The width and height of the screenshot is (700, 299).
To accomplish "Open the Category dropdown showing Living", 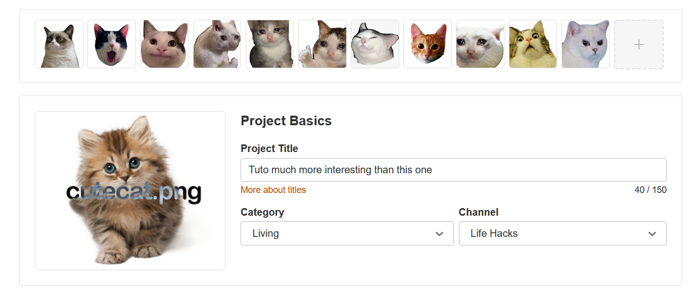I will 347,233.
